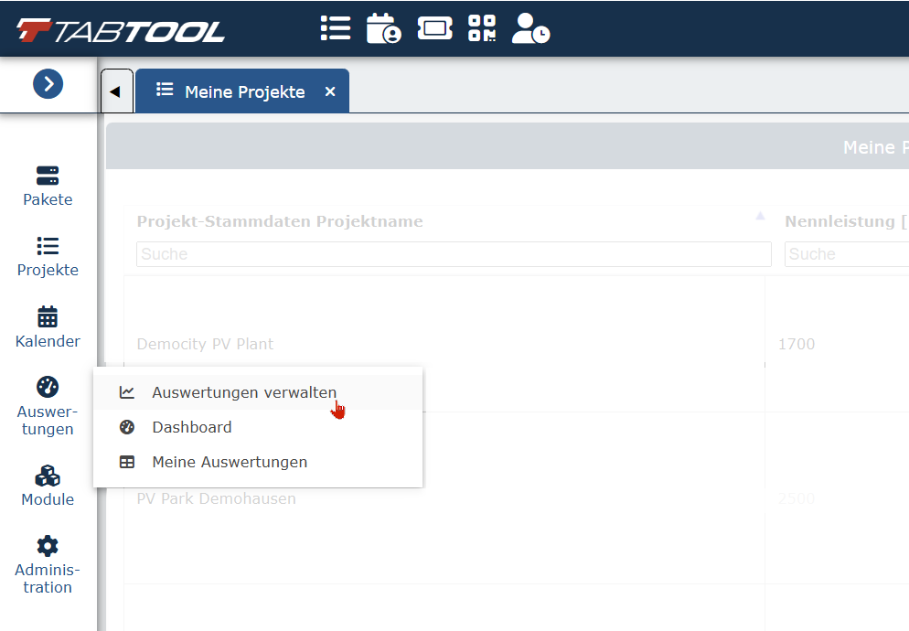Open Kalender from the sidebar

point(48,327)
